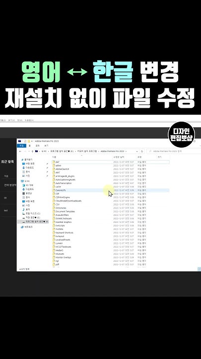Click the AAF folder icon
201x359 pixels.
point(54,162)
